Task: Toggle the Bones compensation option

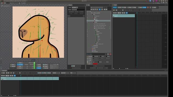Action: click(45, 65)
